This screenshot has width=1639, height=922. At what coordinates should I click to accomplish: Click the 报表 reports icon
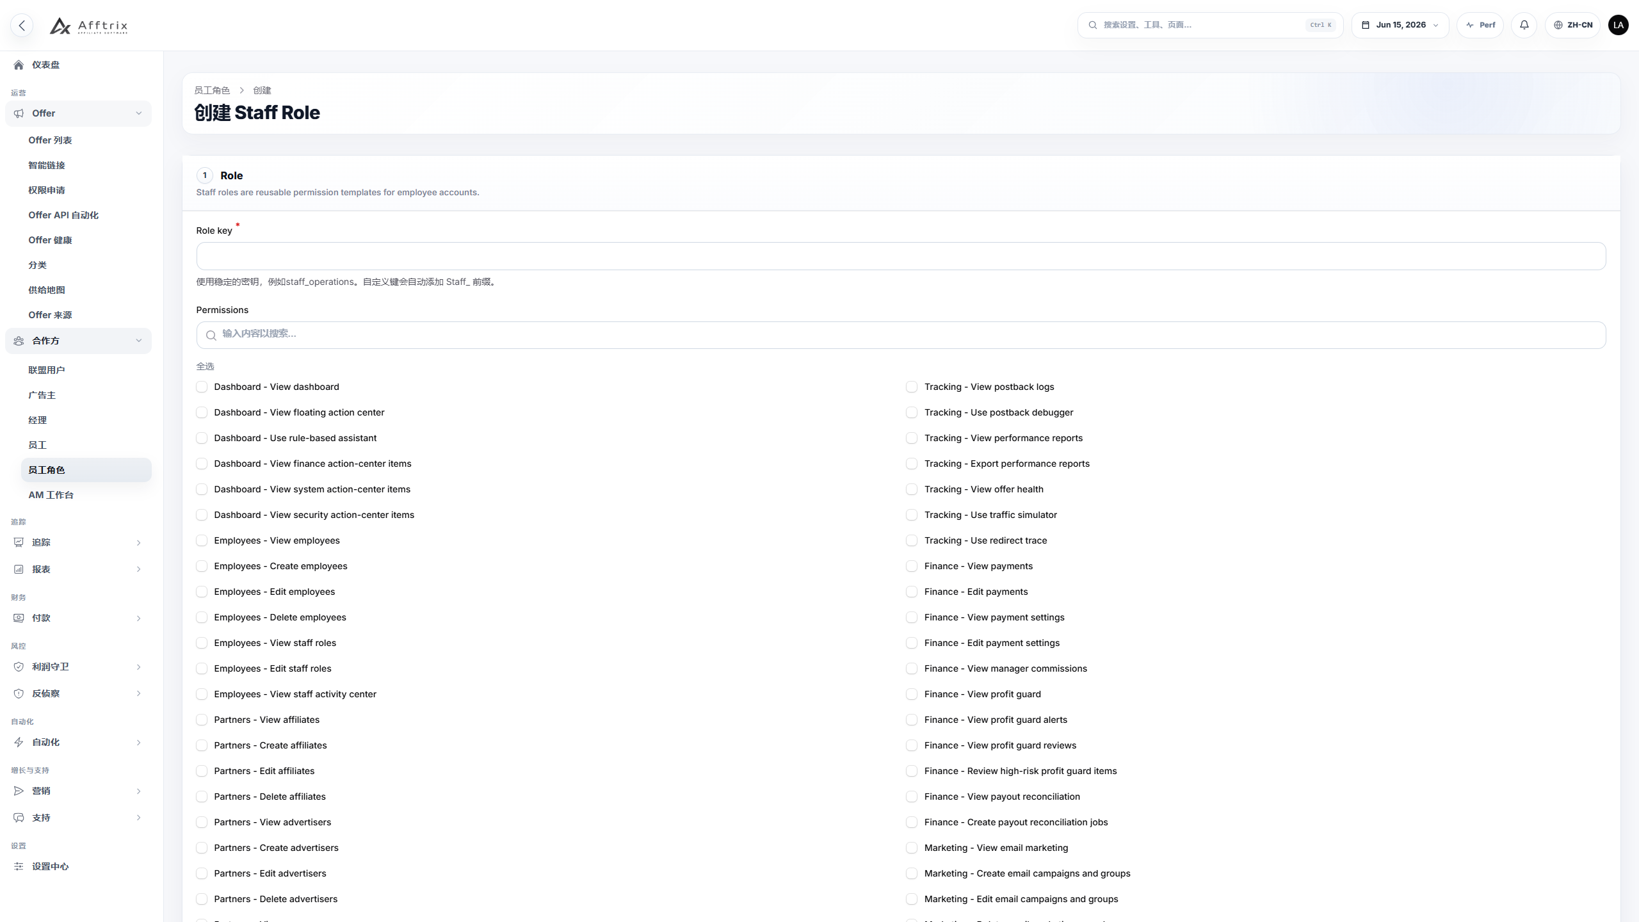(19, 569)
